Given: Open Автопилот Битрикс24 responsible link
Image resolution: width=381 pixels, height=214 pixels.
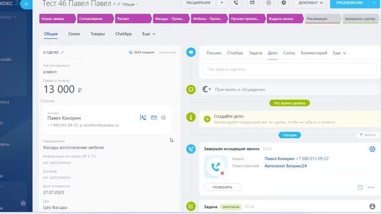Looking at the screenshot, I should pyautogui.click(x=286, y=166).
